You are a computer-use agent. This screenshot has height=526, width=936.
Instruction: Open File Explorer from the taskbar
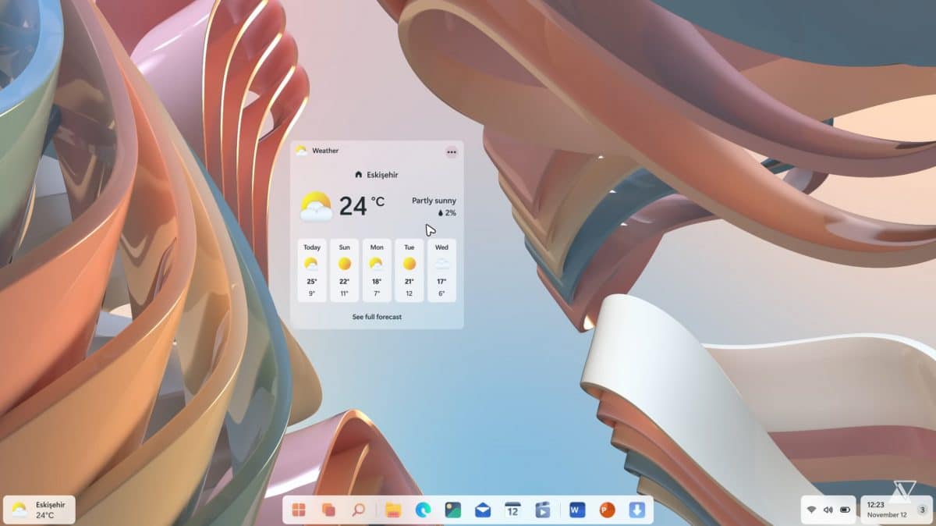(x=392, y=510)
